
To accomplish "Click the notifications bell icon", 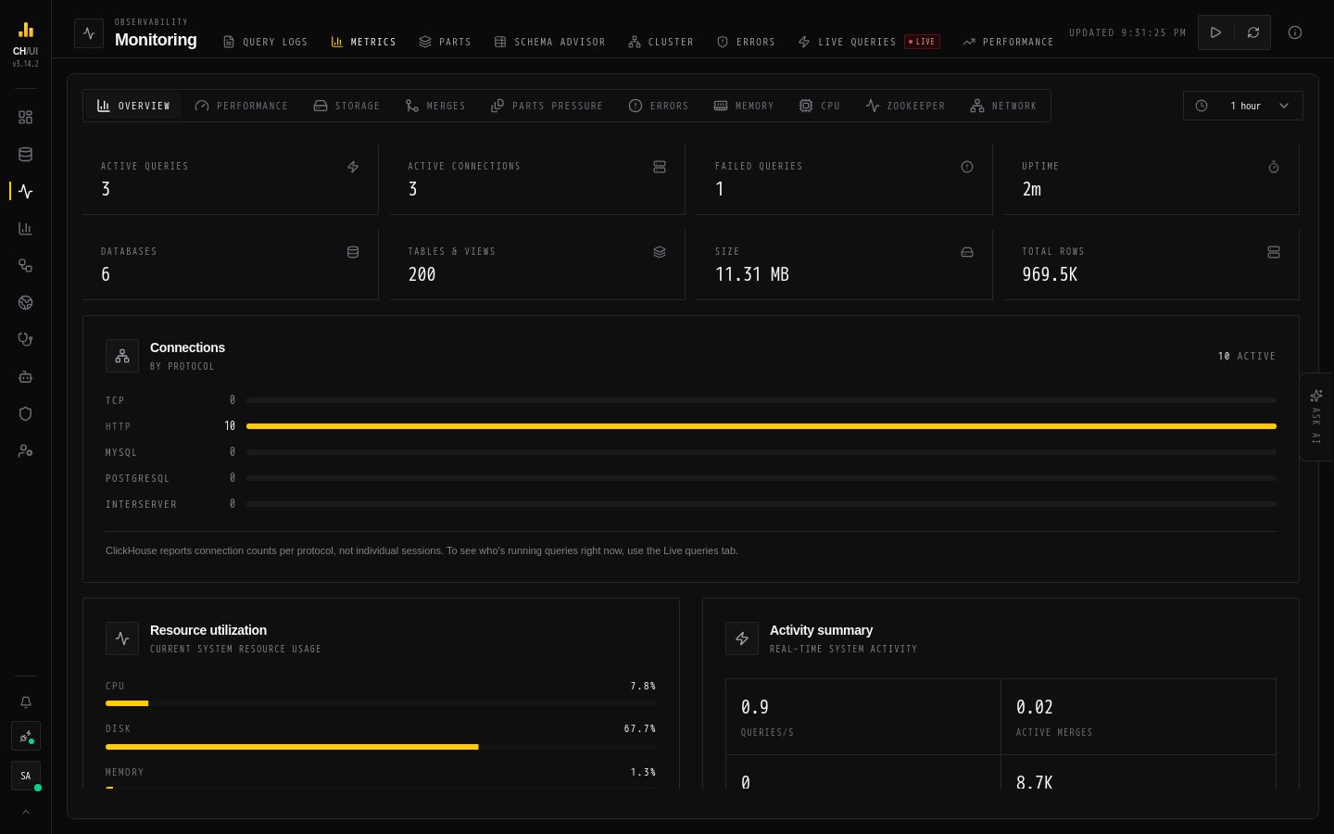I will pos(25,702).
